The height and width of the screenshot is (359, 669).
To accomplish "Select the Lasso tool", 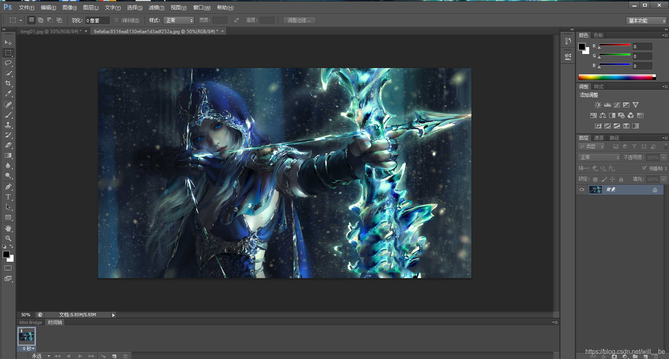I will (x=8, y=63).
